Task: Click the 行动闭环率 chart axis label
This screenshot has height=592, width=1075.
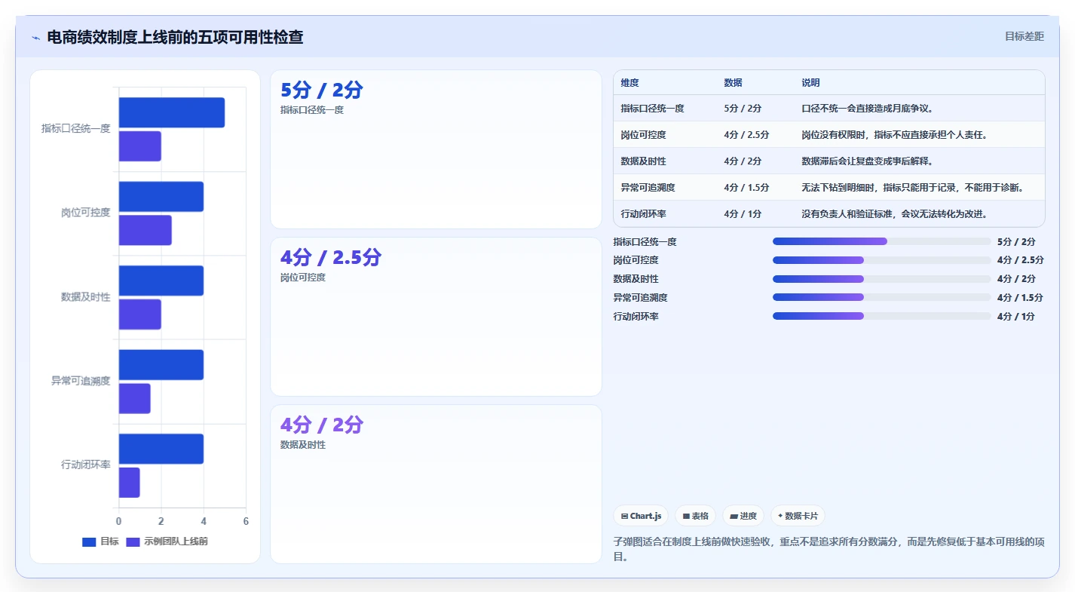Action: (85, 465)
